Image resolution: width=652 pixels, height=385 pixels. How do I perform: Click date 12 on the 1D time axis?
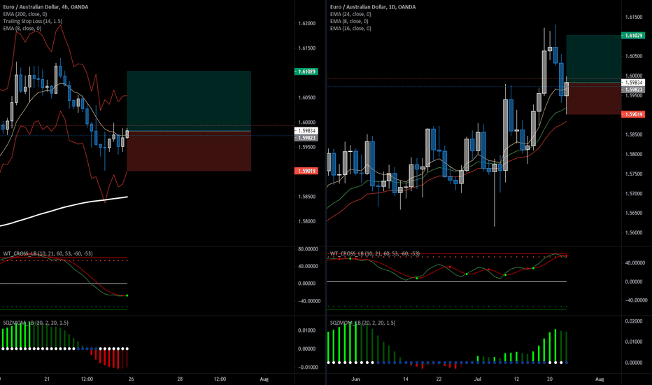pos(516,379)
